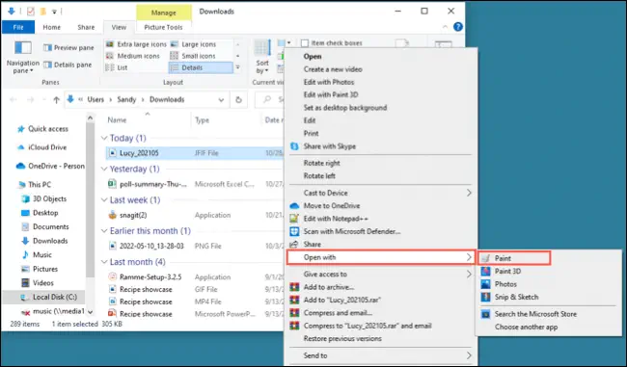Collapse the ribbon with the chevron

coord(445,27)
